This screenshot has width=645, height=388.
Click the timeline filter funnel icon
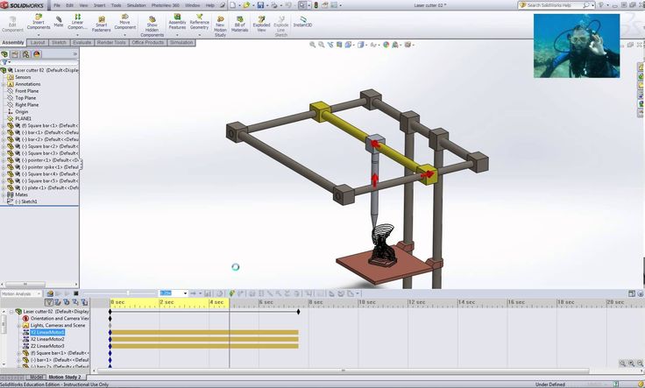(49, 302)
